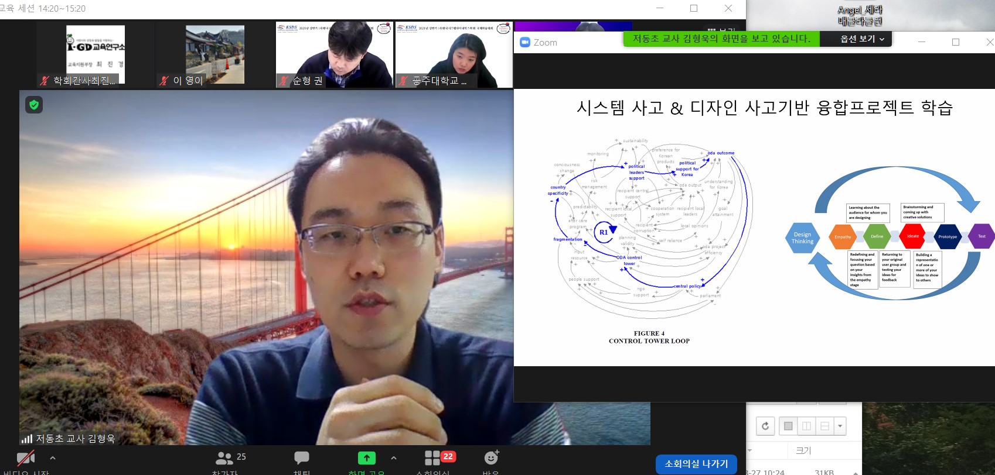
Task: Click the signal strength bars icon
Action: click(26, 439)
